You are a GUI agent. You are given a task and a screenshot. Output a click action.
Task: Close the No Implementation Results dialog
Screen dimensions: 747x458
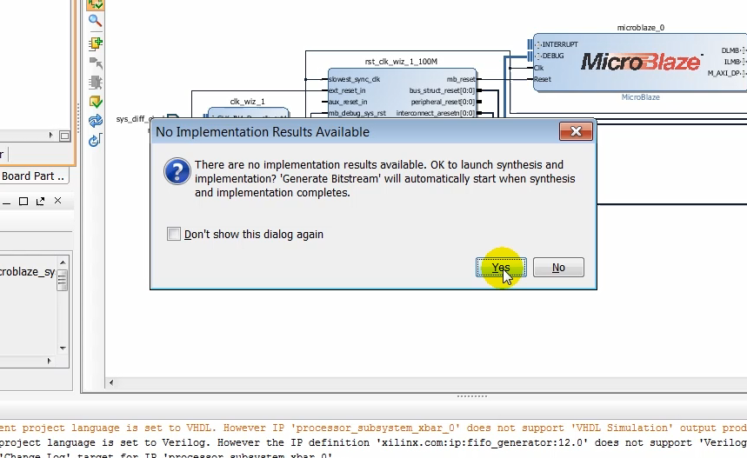[x=576, y=132]
